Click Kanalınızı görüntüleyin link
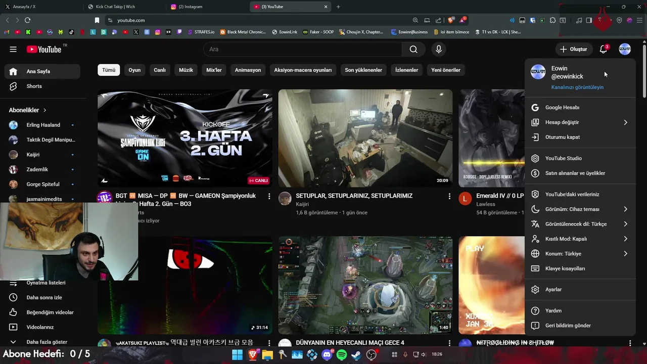The image size is (647, 364). 577,87
